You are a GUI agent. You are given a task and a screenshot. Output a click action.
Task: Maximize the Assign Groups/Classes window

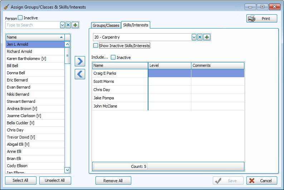coord(262,7)
